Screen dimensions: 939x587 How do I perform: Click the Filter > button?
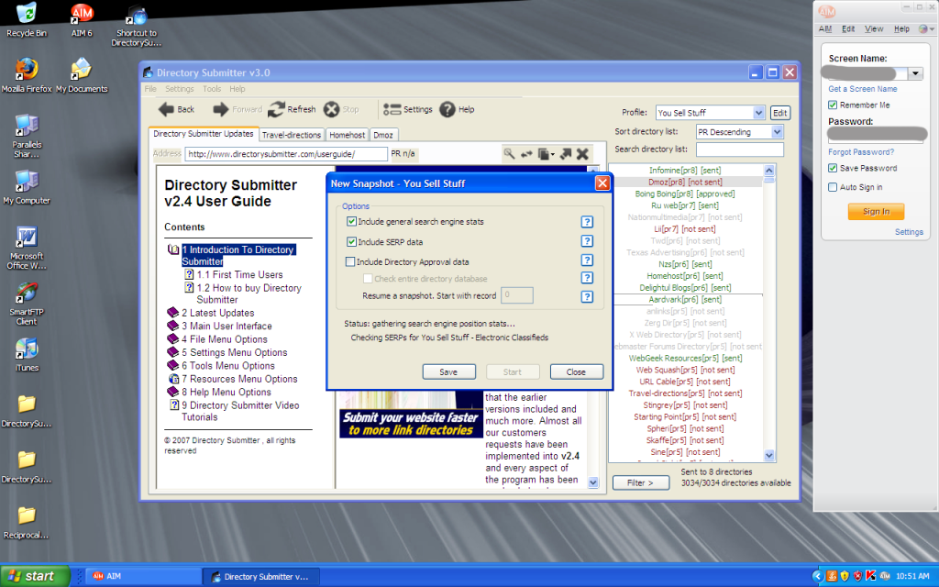[x=641, y=482]
